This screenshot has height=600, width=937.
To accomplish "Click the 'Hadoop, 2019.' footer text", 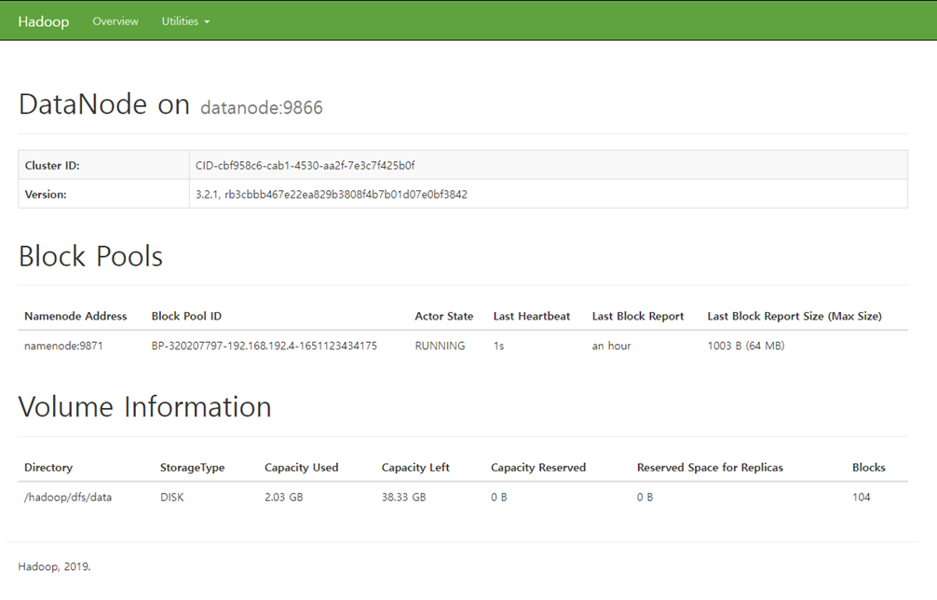I will (54, 566).
